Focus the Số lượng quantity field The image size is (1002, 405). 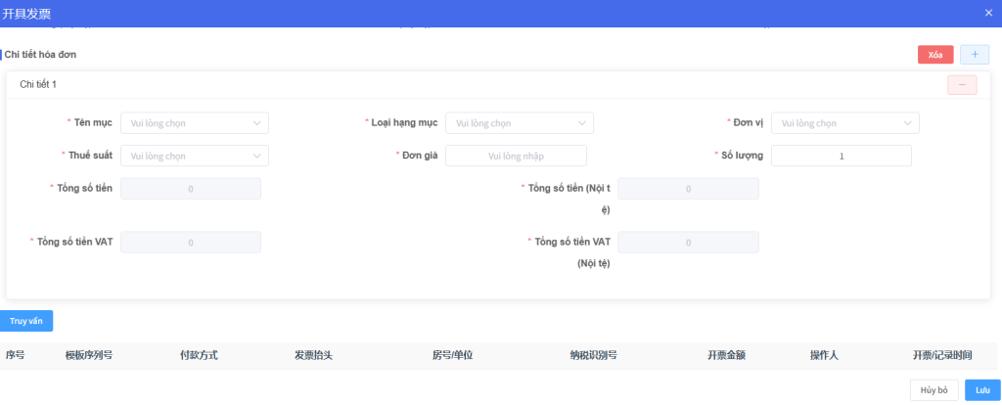[841, 156]
